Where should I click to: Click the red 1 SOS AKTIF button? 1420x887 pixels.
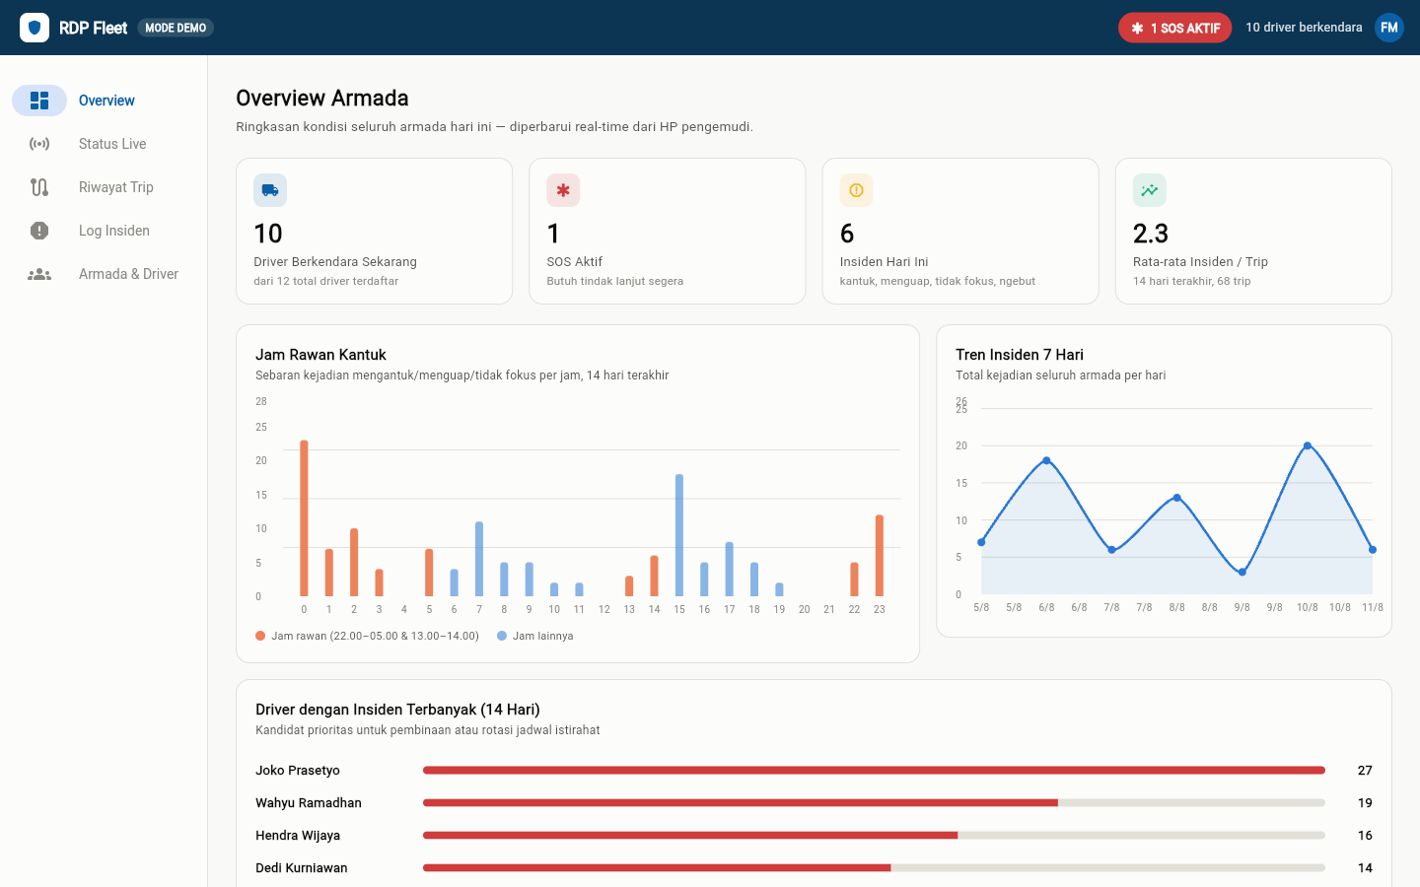1174,28
